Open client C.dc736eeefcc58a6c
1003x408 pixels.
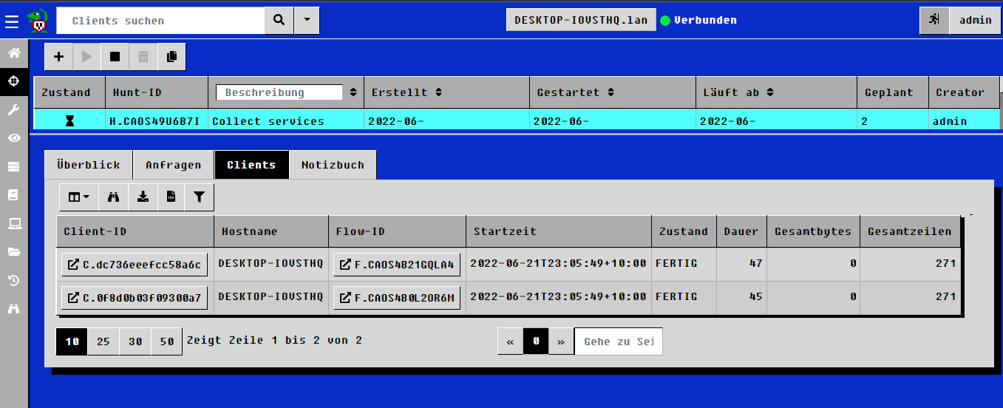(135, 265)
